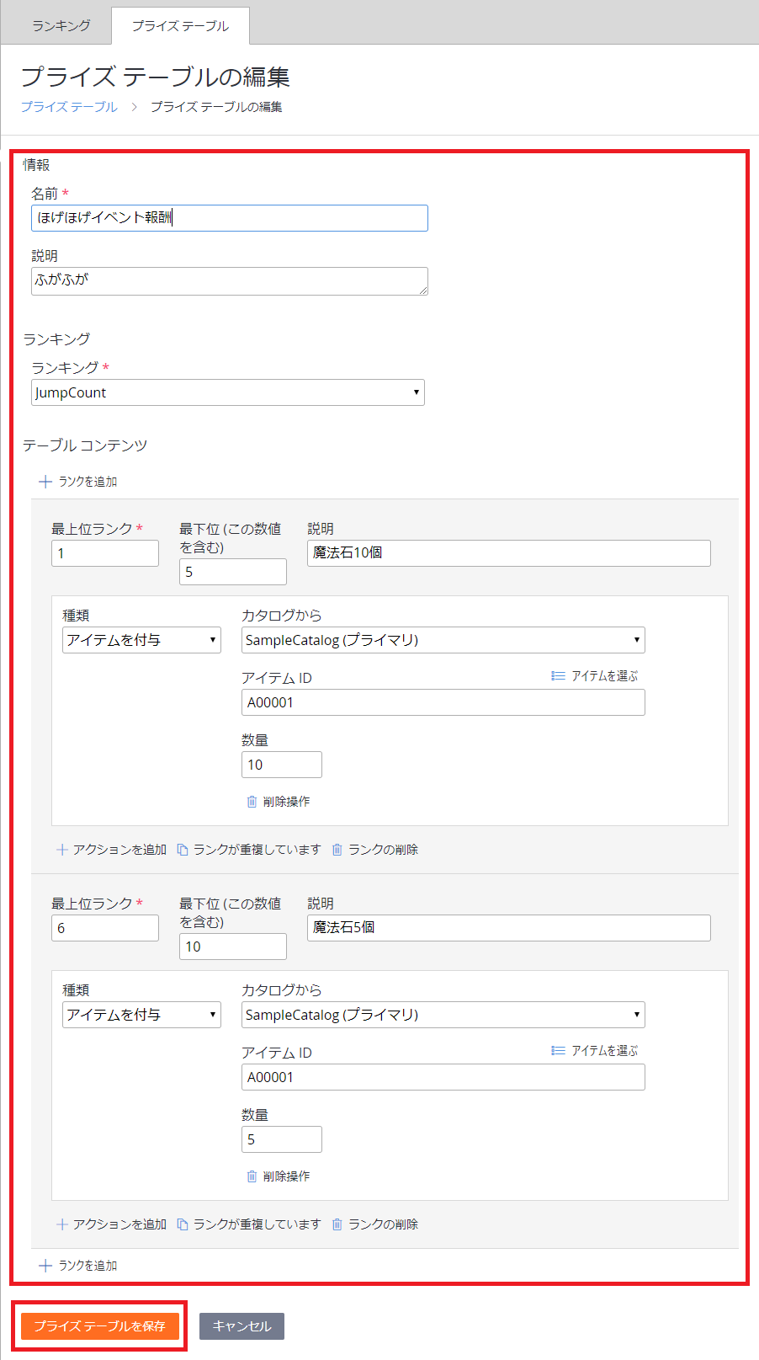Click plus icon アクションを追加 in first rank
The image size is (759, 1360).
click(62, 850)
